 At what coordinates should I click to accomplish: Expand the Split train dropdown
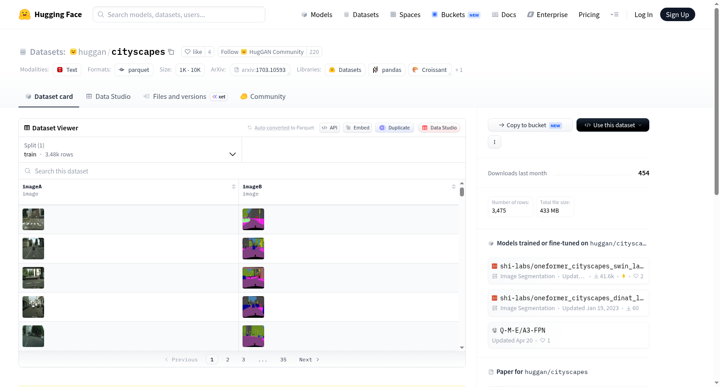tap(130, 150)
